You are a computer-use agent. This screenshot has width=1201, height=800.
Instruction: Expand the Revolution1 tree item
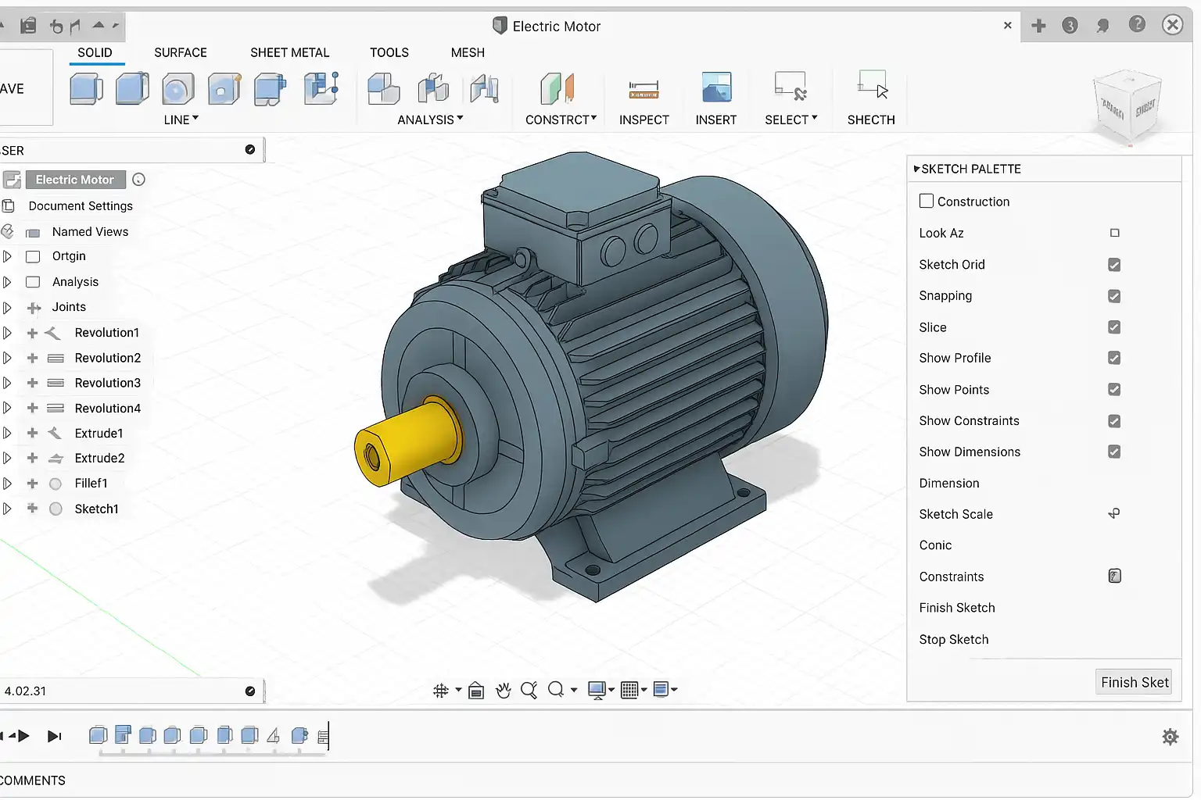pyautogui.click(x=7, y=333)
